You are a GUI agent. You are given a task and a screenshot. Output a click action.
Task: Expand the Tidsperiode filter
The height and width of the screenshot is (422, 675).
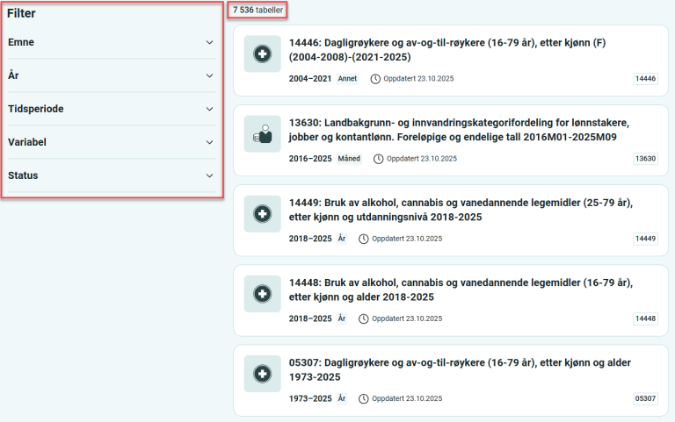pos(112,109)
